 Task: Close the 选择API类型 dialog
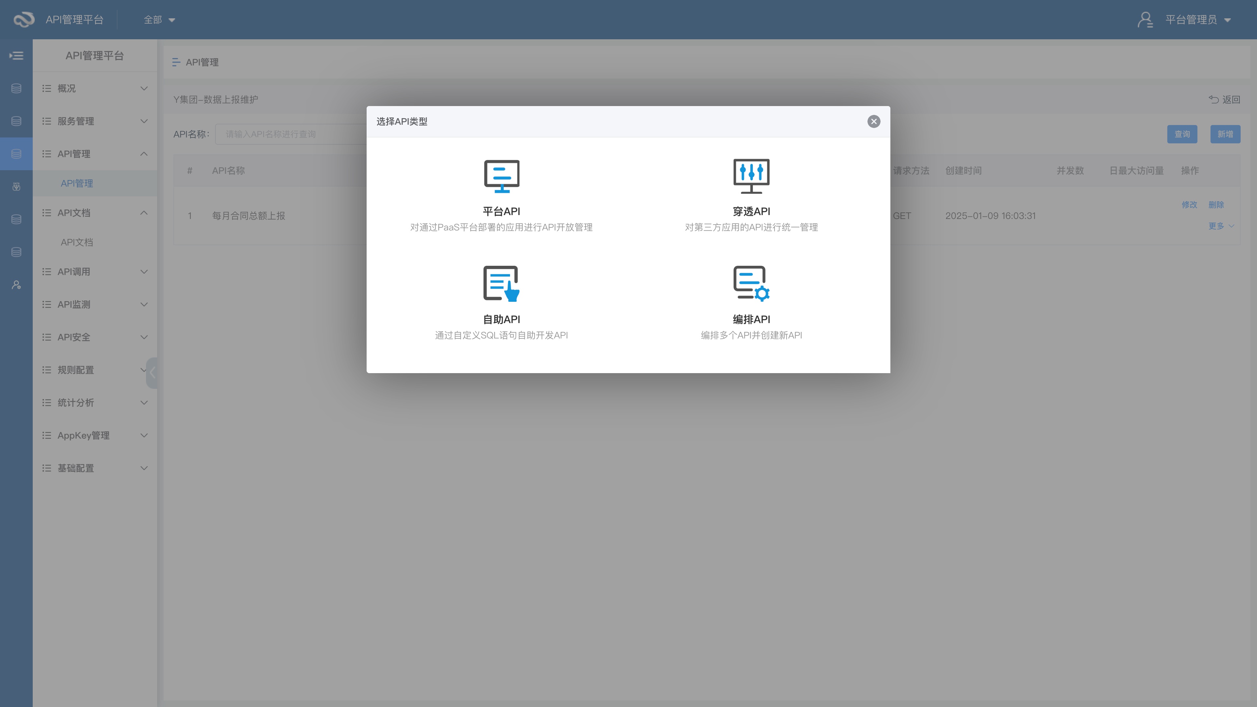pos(873,121)
